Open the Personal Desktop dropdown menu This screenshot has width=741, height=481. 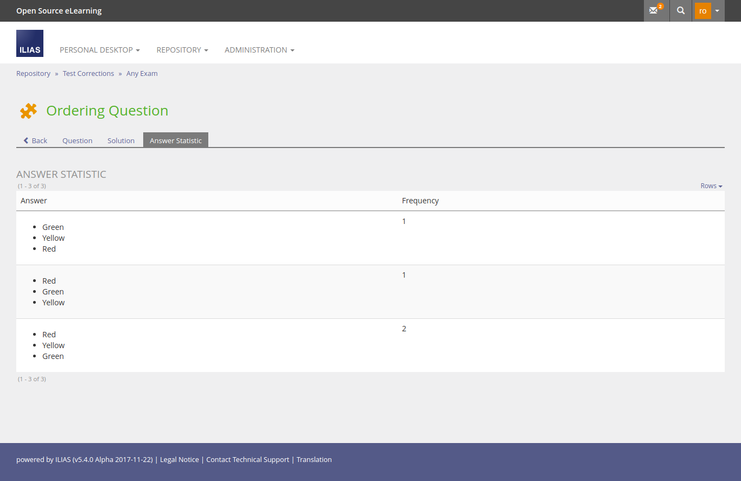click(99, 50)
